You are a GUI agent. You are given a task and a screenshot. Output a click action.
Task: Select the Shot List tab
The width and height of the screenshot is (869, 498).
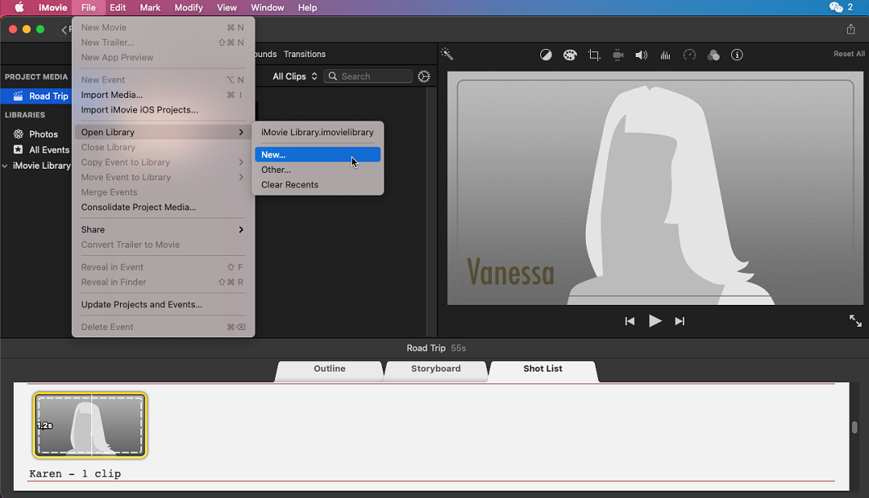pyautogui.click(x=543, y=369)
